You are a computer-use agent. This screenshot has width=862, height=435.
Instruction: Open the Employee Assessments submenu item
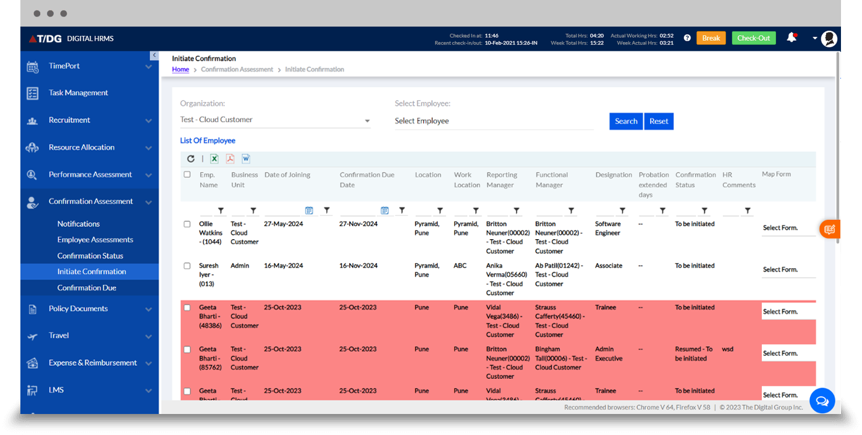pyautogui.click(x=95, y=240)
